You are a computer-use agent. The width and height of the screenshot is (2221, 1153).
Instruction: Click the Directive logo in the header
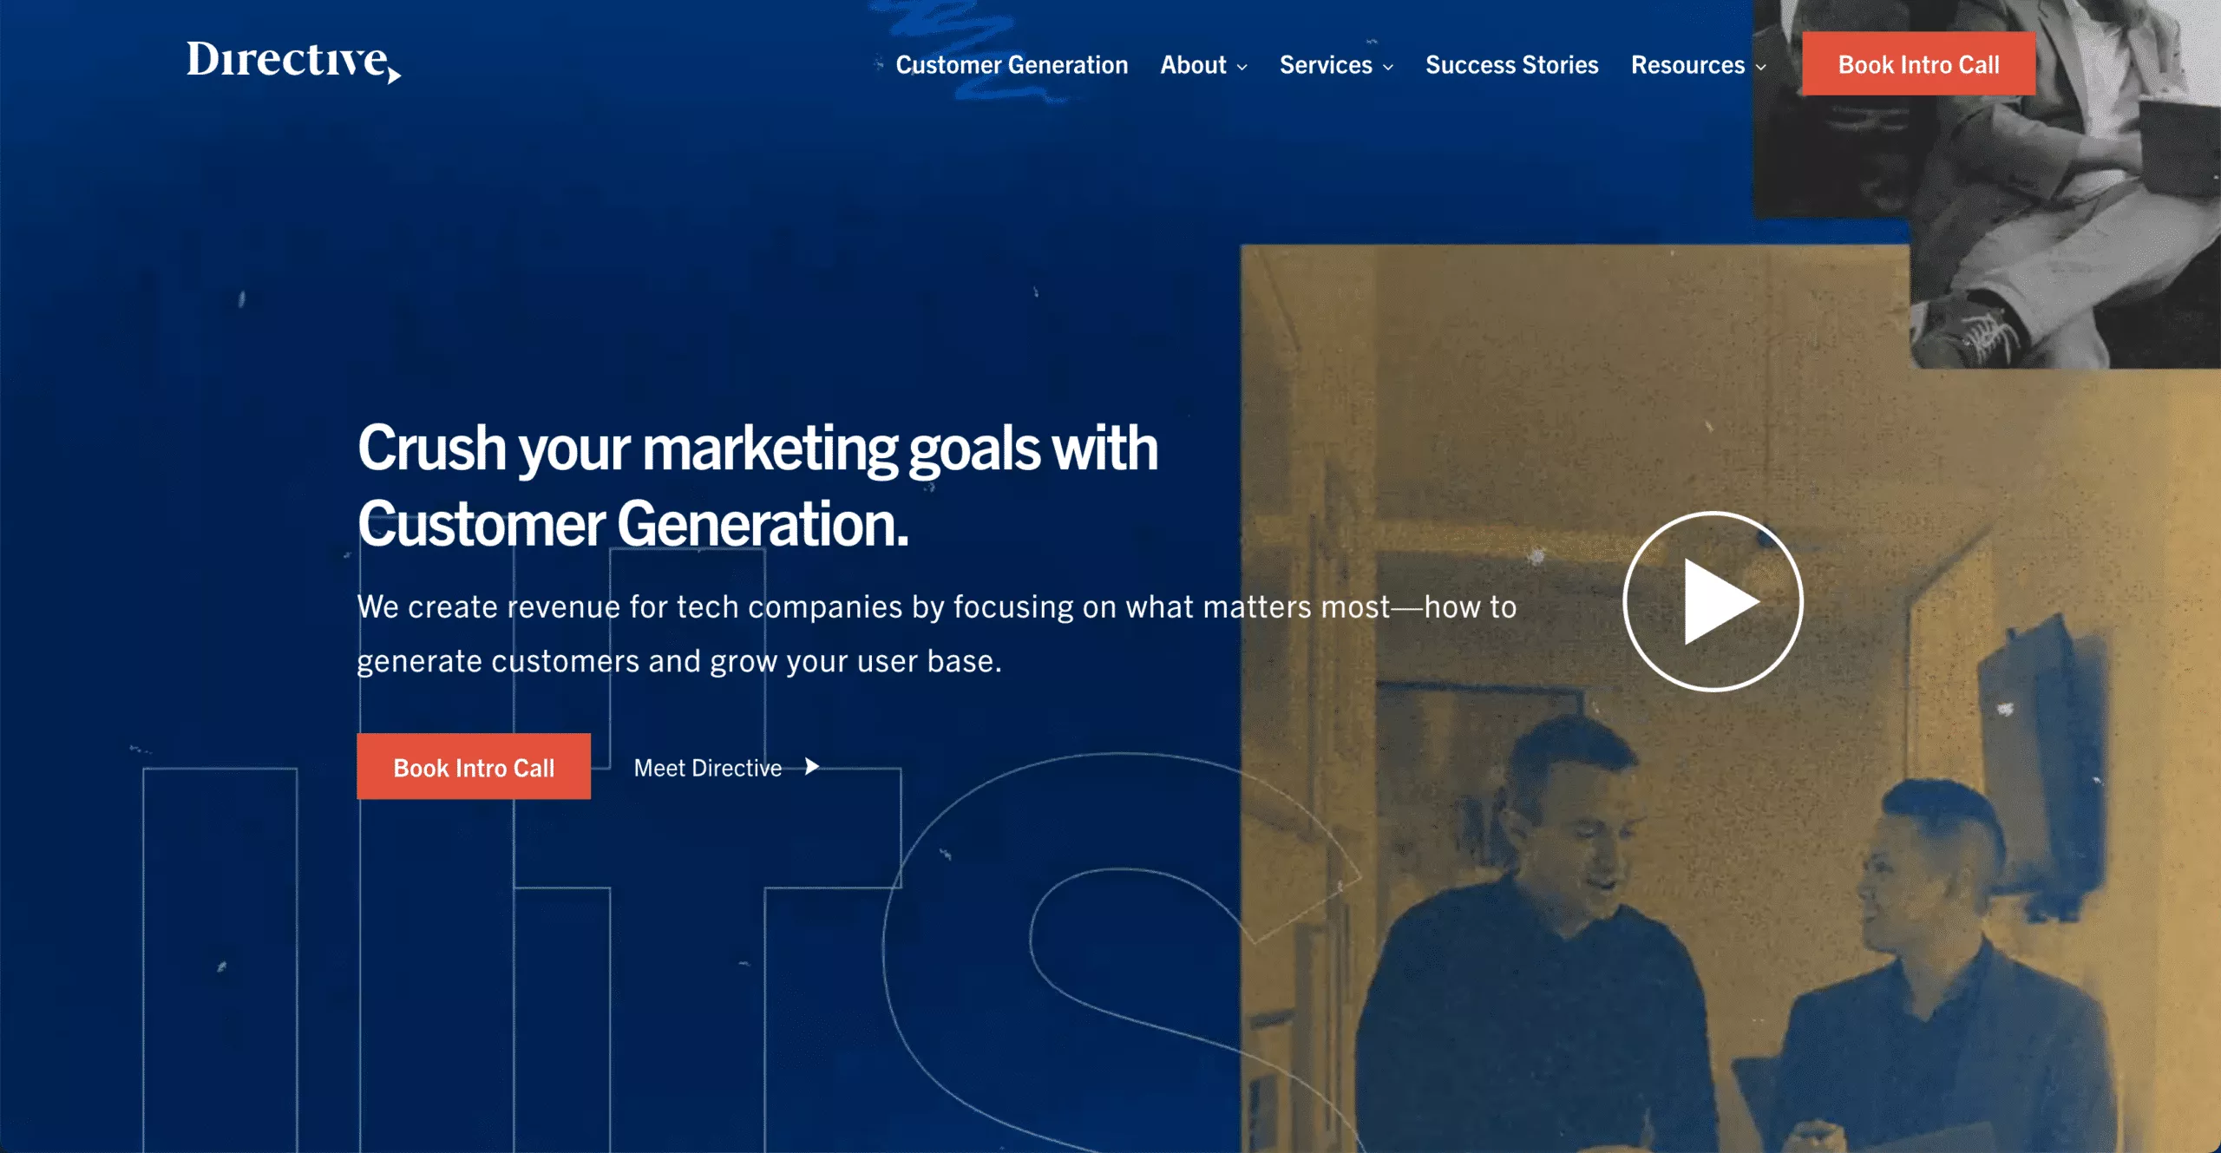pos(292,61)
